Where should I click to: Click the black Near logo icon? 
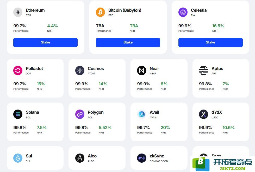pos(142,71)
